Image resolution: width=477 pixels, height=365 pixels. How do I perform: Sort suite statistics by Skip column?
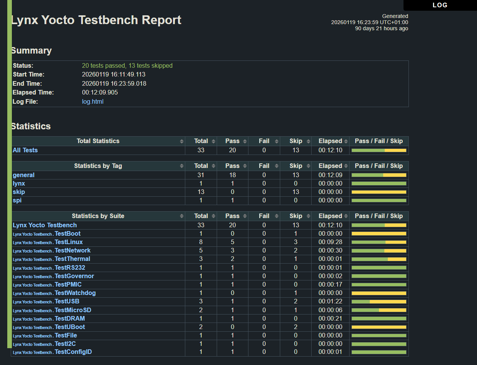tap(308, 216)
